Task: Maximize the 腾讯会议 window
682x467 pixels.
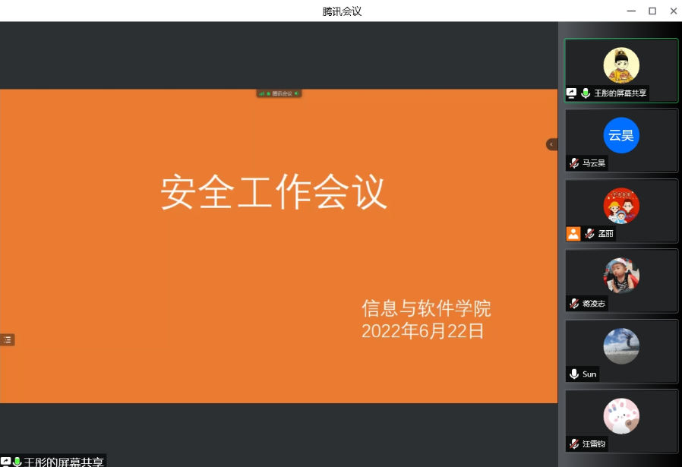Action: tap(652, 11)
